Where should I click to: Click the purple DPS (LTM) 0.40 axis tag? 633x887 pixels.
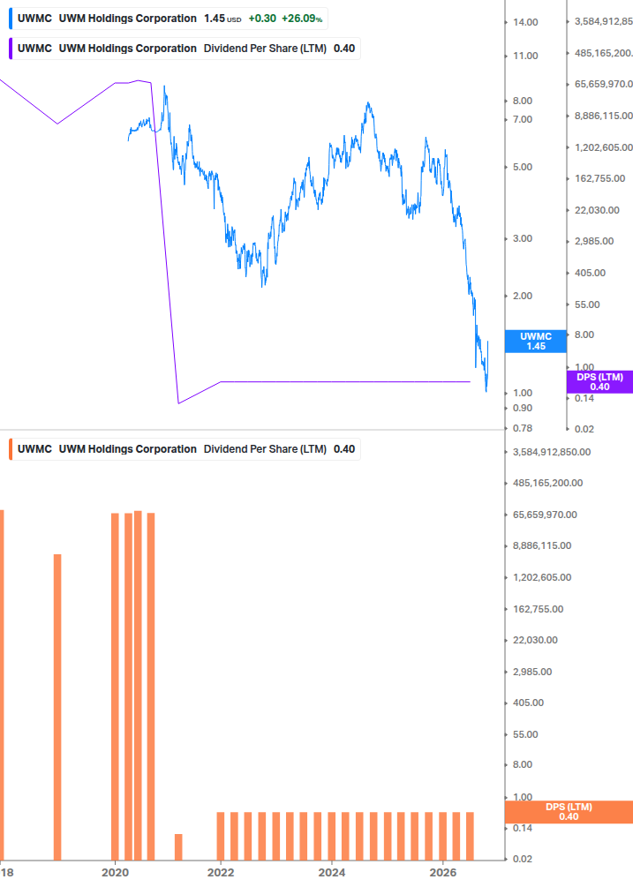pos(599,382)
